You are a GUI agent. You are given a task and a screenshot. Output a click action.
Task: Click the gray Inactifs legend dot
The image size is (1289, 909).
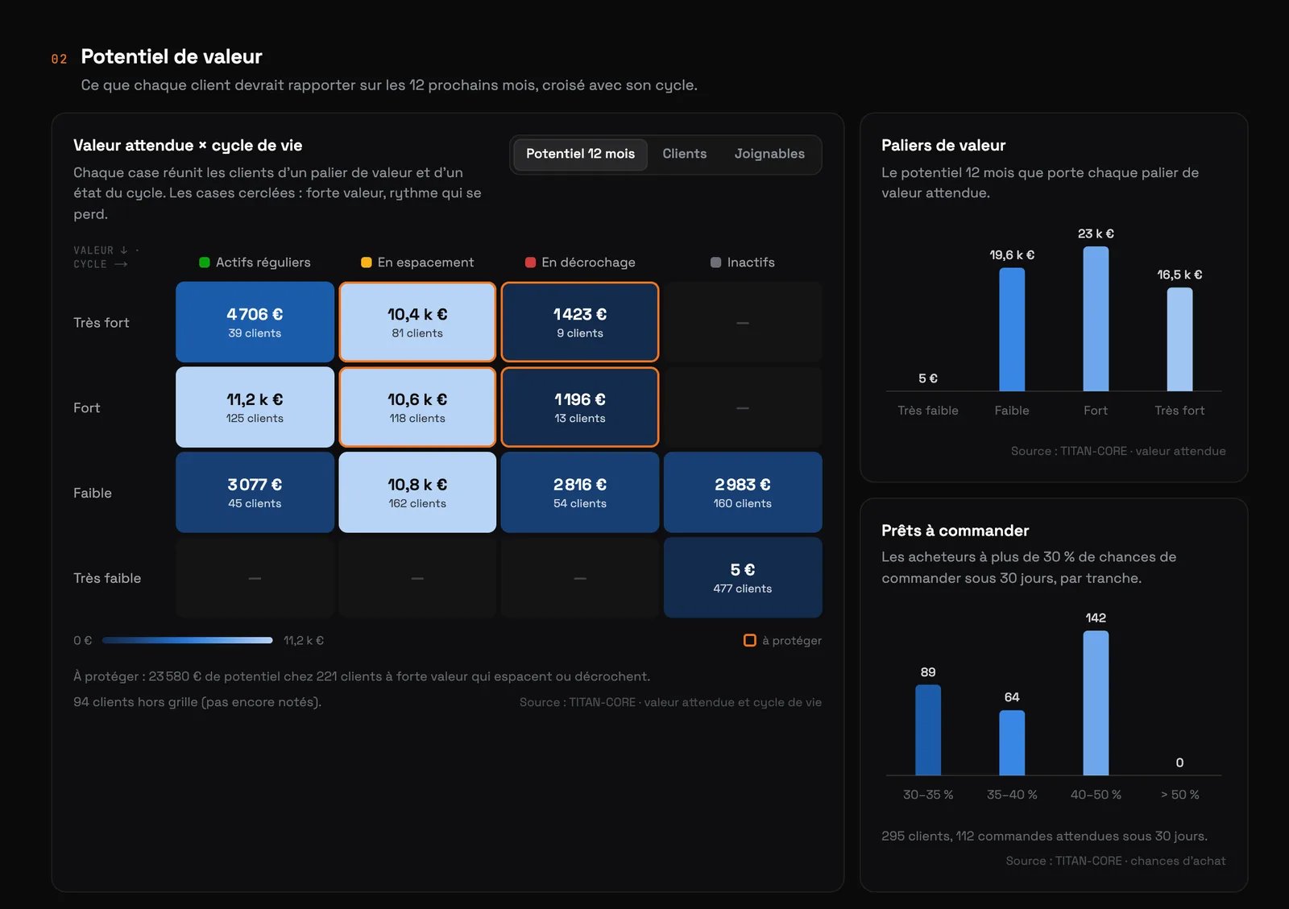point(715,262)
